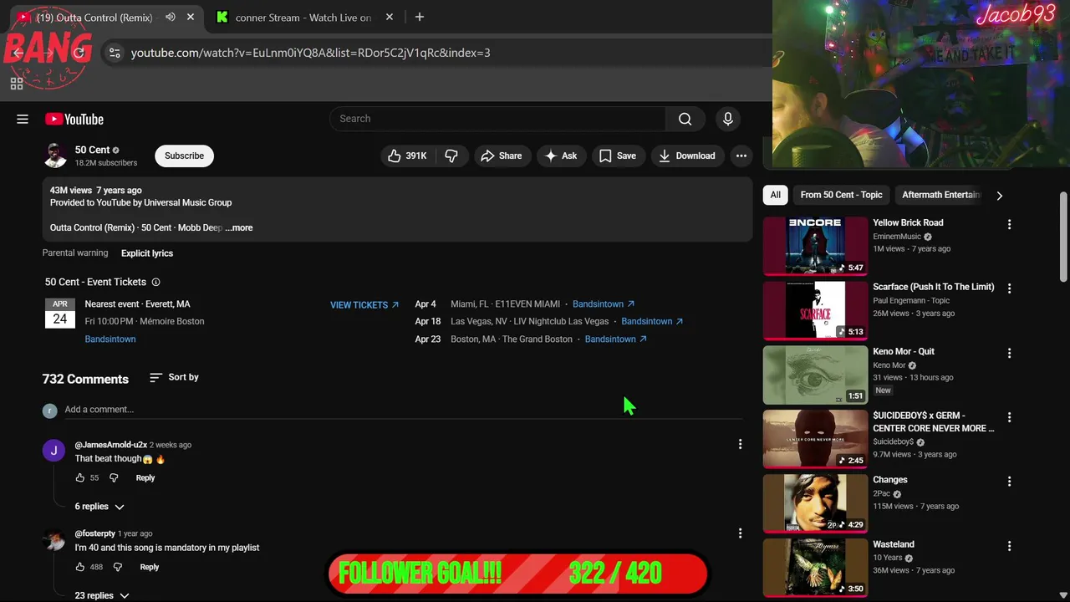Close the Outta Control browser tab
Viewport: 1070px width, 602px height.
[x=191, y=17]
